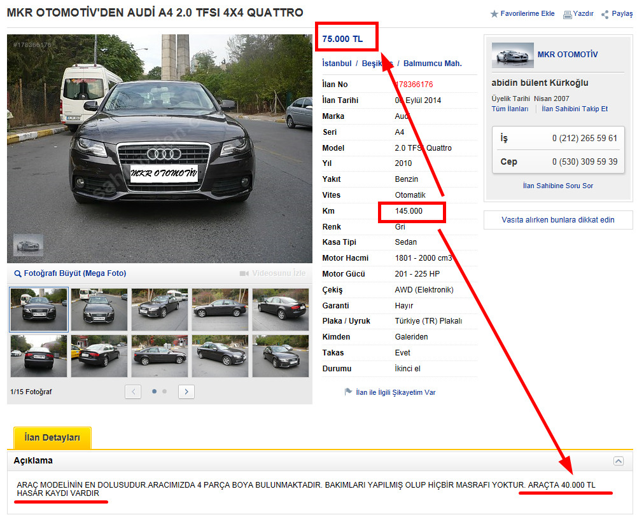The width and height of the screenshot is (637, 515).
Task: Click seller name abidin bülent Kürkoğlu
Action: [x=540, y=83]
